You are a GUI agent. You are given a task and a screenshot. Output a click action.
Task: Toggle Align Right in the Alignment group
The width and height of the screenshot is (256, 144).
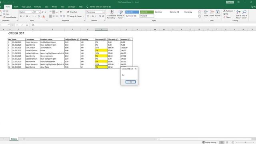pos(57,16)
